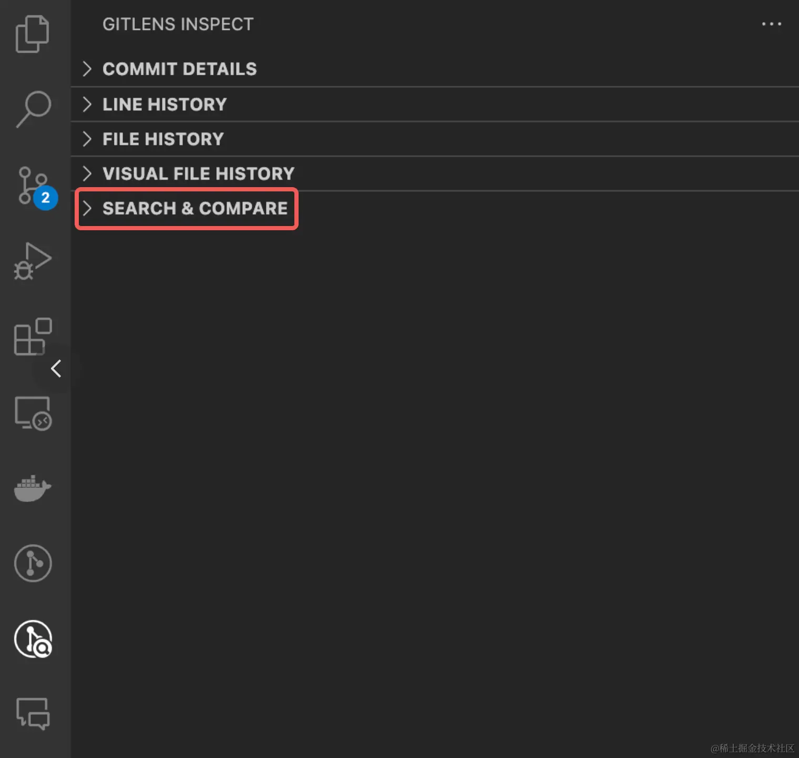The image size is (799, 758).
Task: Collapse the sidebar with left arrow
Action: pyautogui.click(x=56, y=368)
